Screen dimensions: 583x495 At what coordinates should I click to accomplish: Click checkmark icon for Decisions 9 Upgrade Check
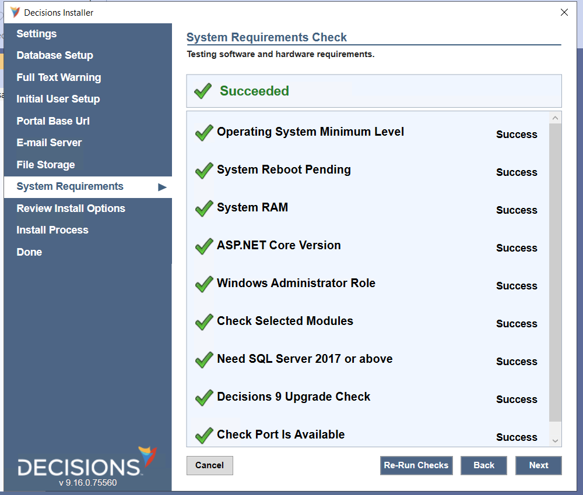[204, 398]
